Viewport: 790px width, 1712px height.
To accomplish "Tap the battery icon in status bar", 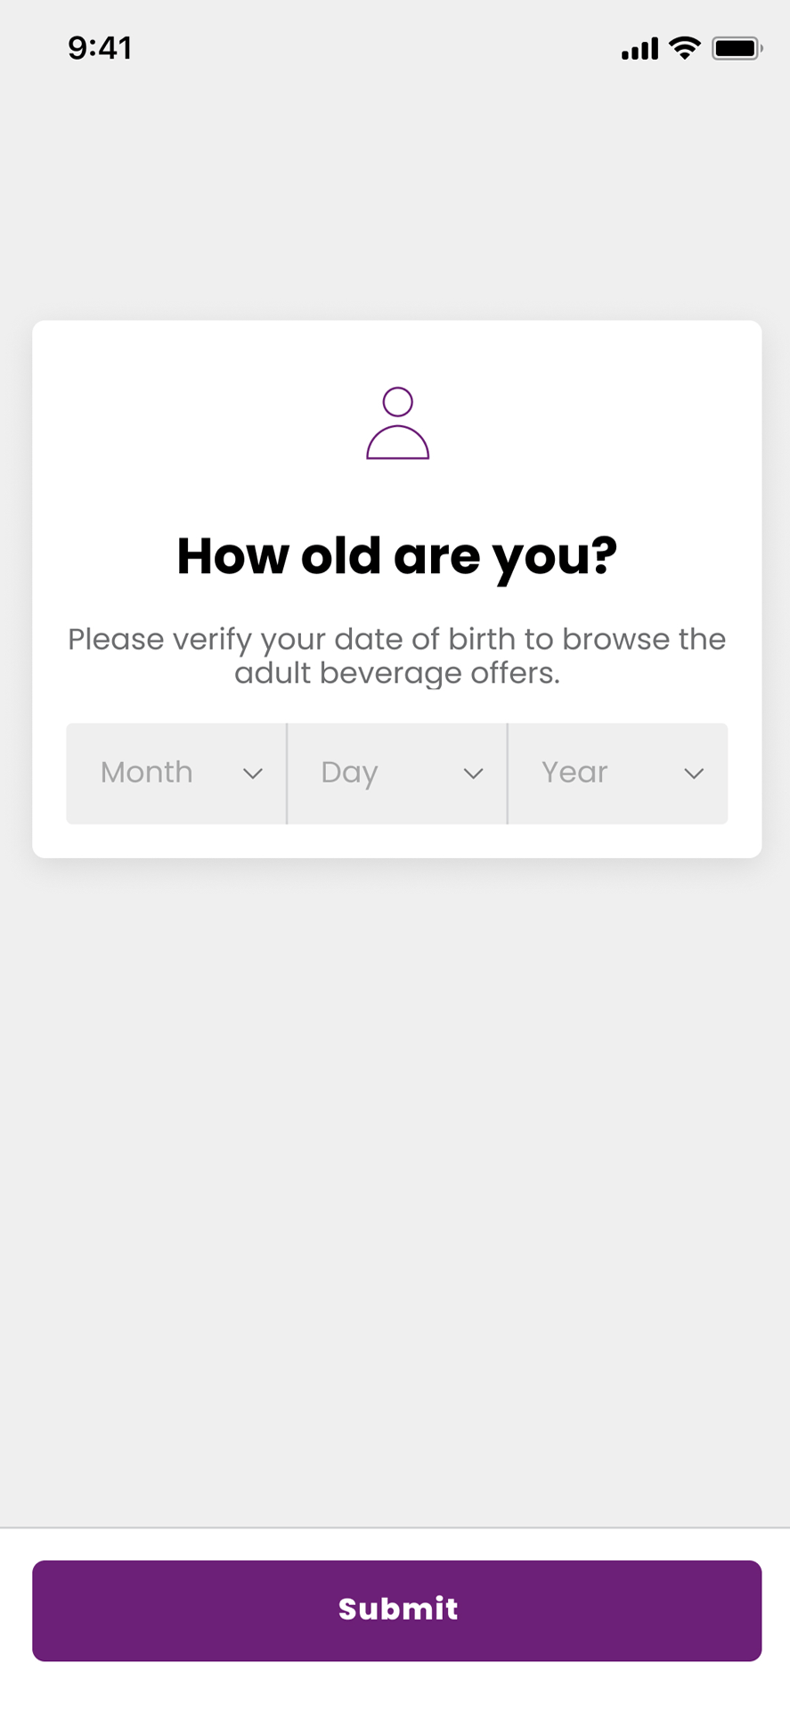I will 737,48.
